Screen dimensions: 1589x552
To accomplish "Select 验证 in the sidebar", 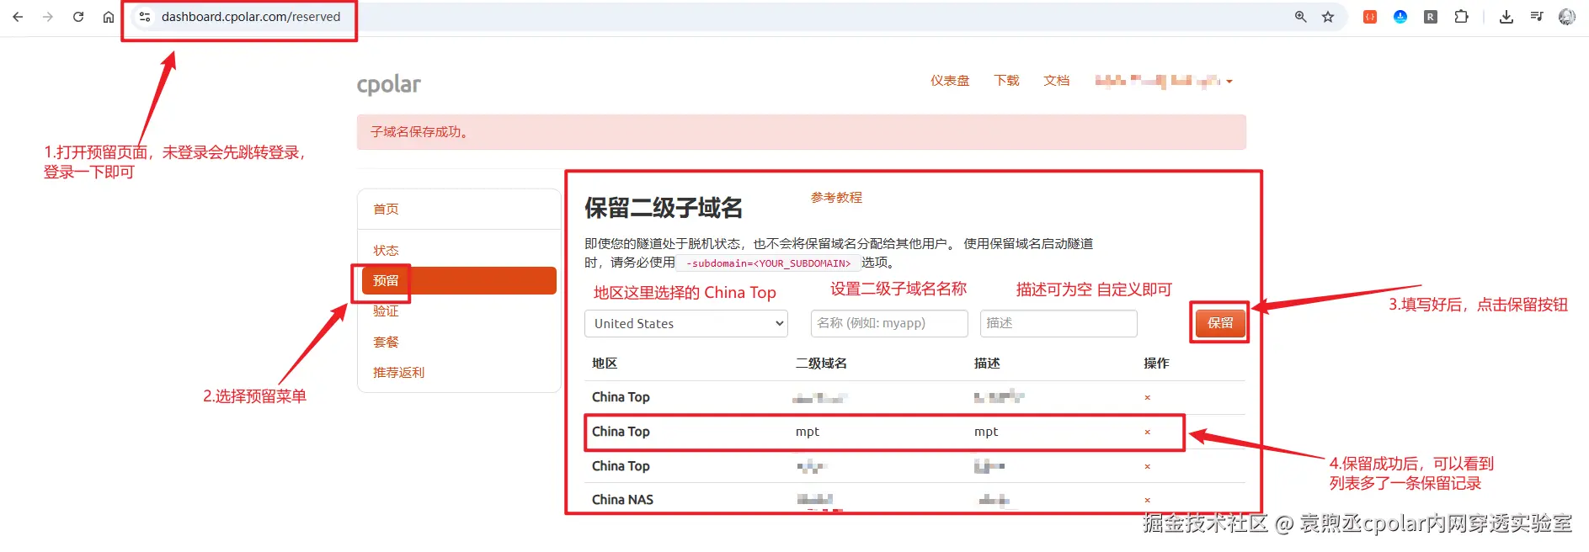I will click(386, 311).
